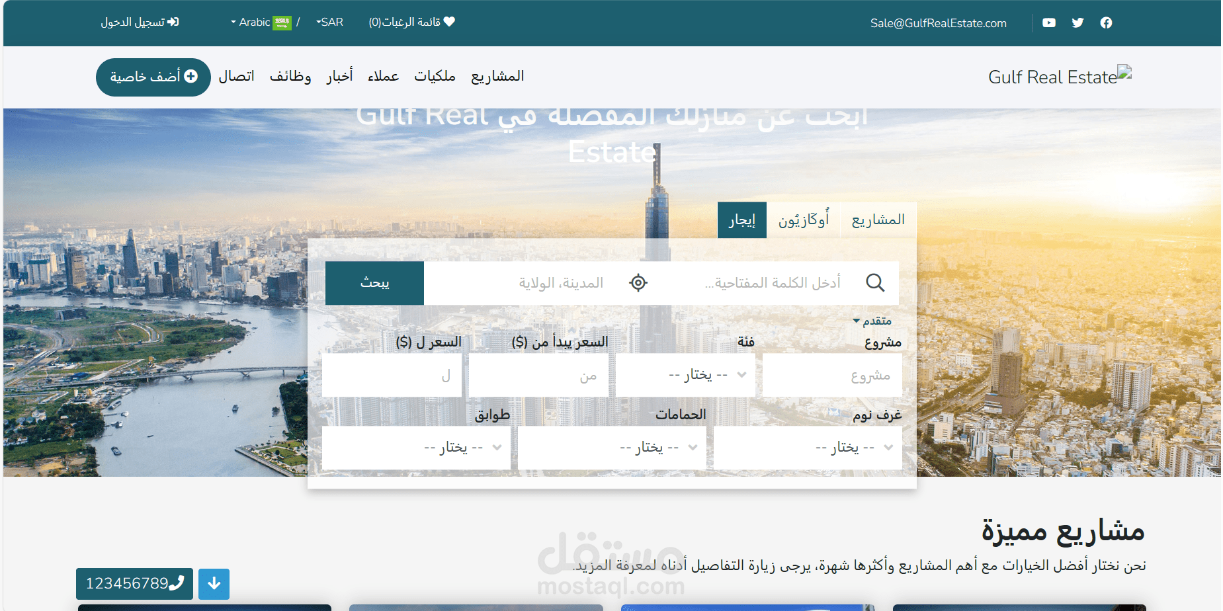This screenshot has height=611, width=1223.
Task: Click the login arrow icon
Action: (173, 22)
